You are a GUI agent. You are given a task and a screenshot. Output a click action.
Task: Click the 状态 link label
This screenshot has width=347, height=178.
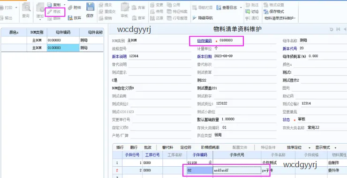pos(286,120)
